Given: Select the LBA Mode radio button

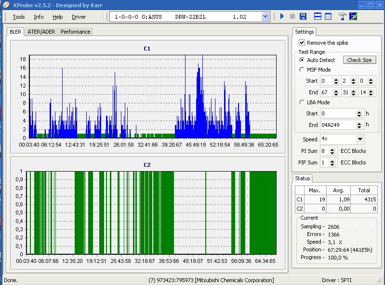Looking at the screenshot, I should click(302, 102).
